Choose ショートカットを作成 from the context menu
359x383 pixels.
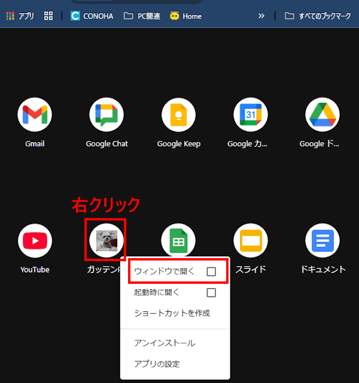172,313
